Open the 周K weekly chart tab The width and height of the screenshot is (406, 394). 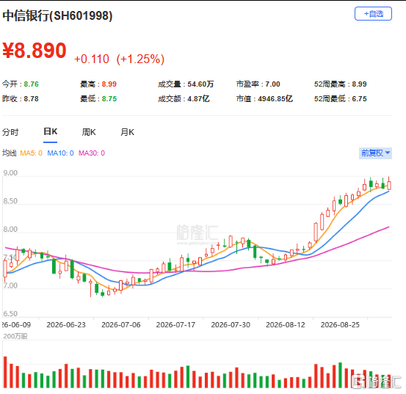click(x=89, y=132)
